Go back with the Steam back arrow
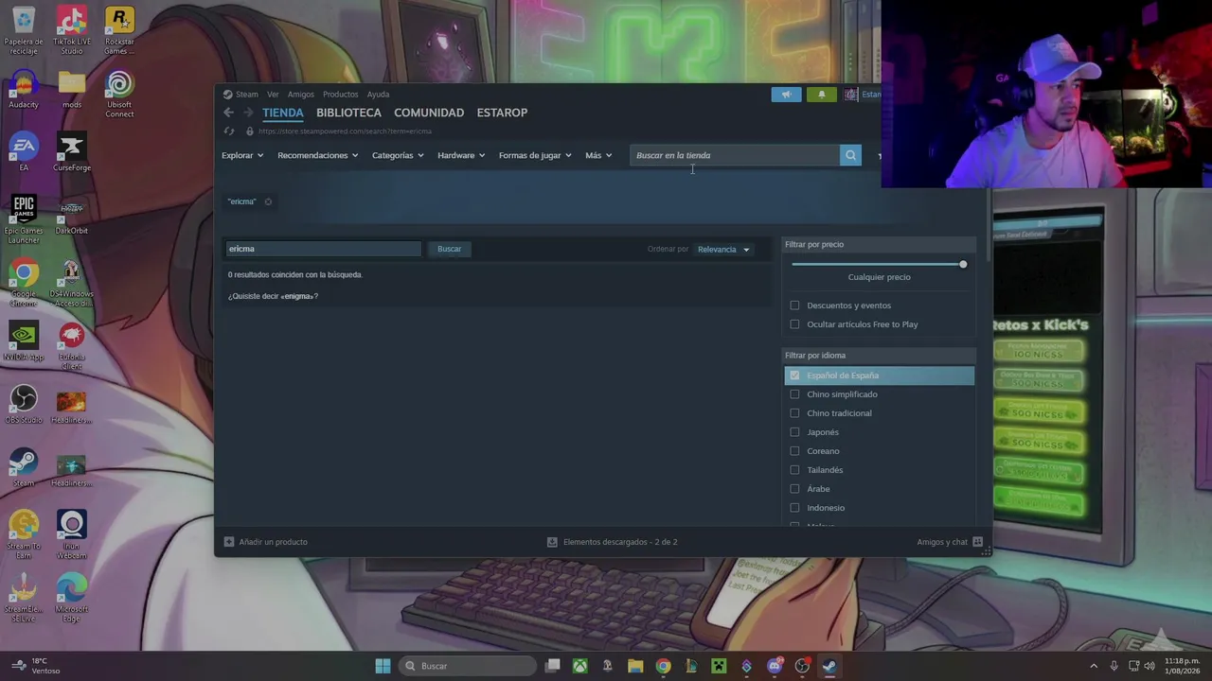Image resolution: width=1212 pixels, height=681 pixels. point(228,113)
